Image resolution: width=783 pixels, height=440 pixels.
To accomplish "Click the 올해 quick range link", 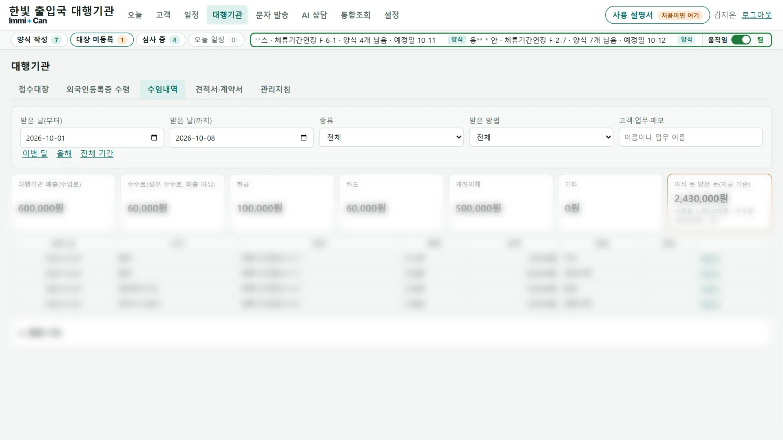I will tap(64, 154).
